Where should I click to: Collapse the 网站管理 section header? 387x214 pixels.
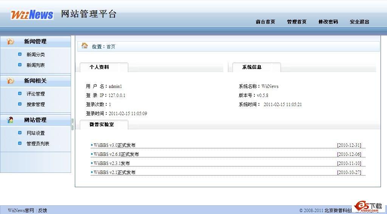35,120
